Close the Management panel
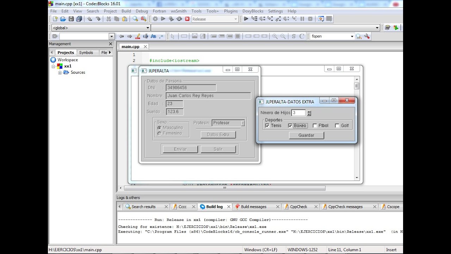Screen dimensions: 451x254 pyautogui.click(x=111, y=44)
